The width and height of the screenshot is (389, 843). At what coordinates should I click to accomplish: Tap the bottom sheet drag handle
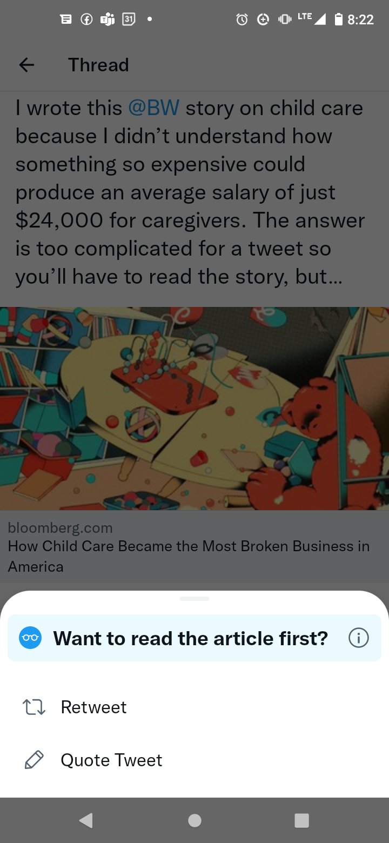click(x=194, y=599)
